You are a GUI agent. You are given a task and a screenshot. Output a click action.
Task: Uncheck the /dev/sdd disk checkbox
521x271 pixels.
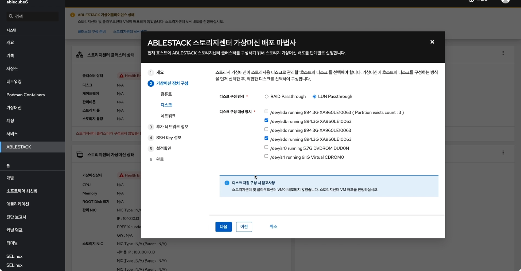[266, 138]
